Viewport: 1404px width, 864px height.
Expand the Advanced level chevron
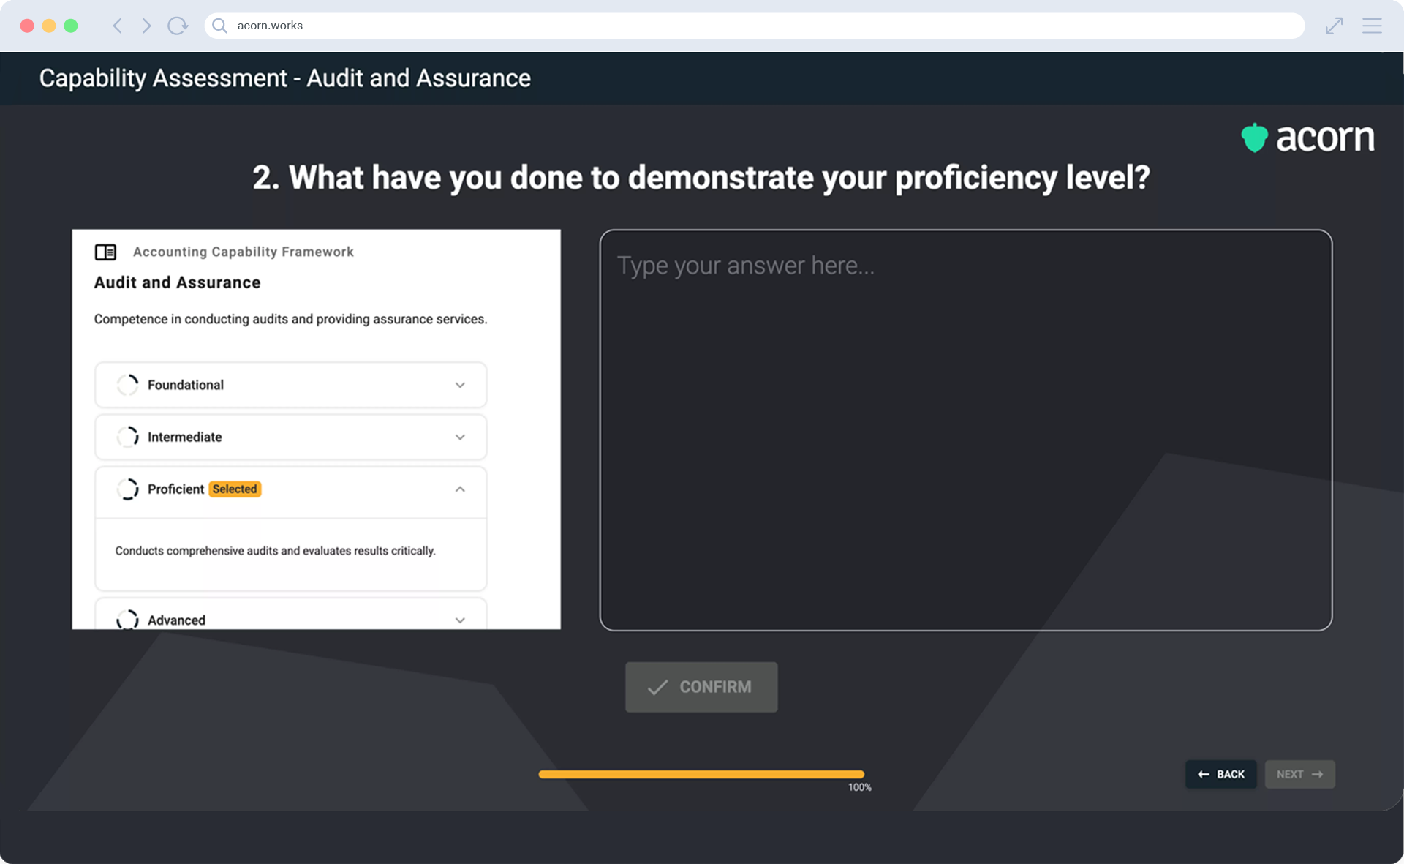460,620
